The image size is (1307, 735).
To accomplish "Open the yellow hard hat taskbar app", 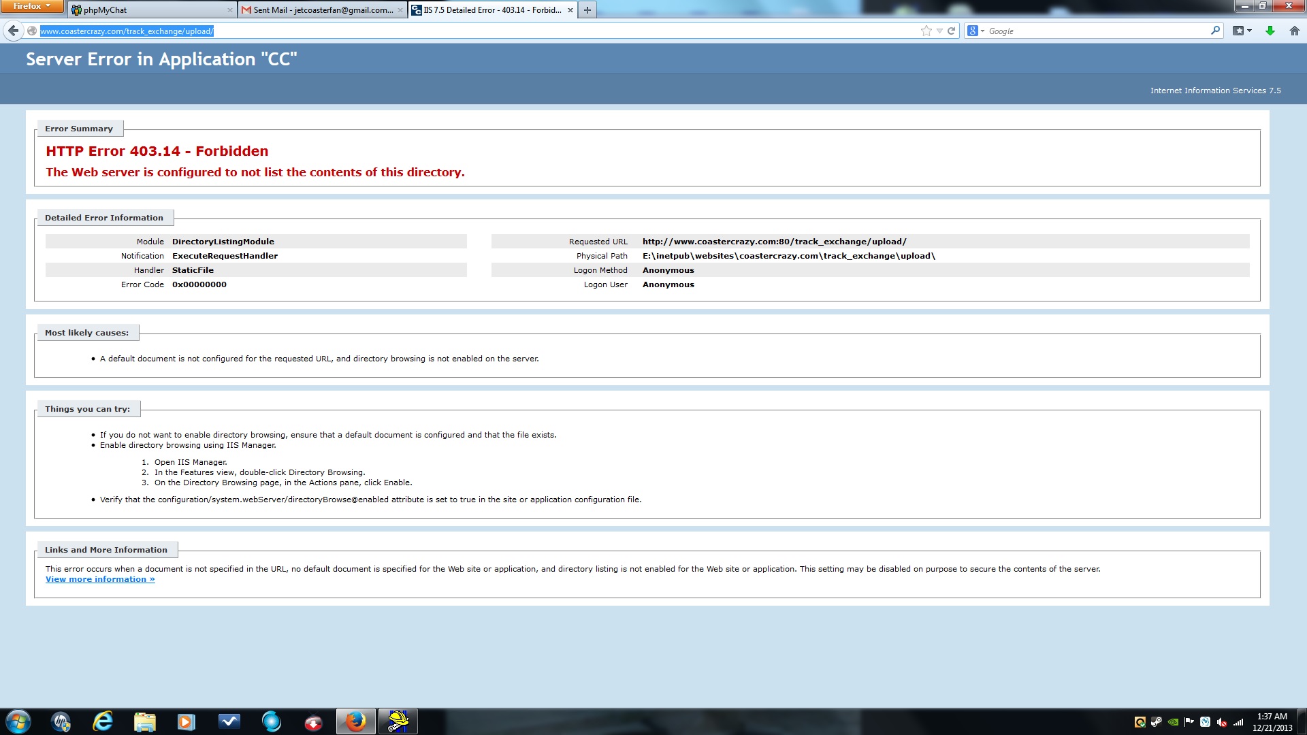I will 398,721.
